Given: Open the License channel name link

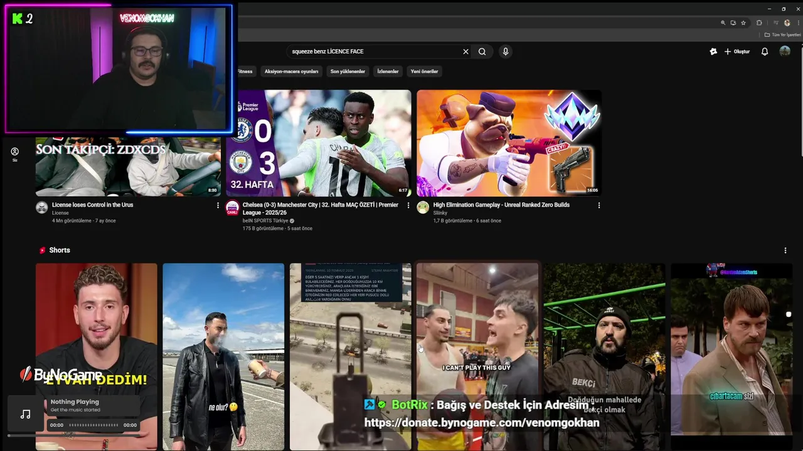Looking at the screenshot, I should 60,213.
